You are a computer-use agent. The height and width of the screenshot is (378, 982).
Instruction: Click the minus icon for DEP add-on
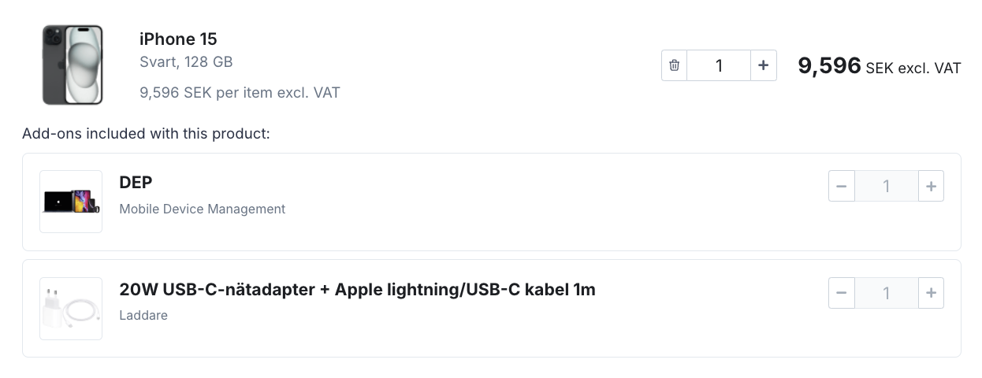point(841,186)
